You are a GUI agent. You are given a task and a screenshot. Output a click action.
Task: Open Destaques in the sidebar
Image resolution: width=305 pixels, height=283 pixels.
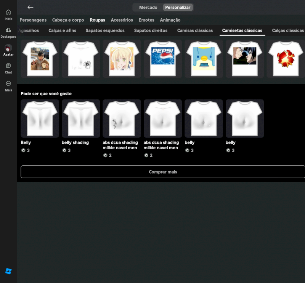coord(8,30)
